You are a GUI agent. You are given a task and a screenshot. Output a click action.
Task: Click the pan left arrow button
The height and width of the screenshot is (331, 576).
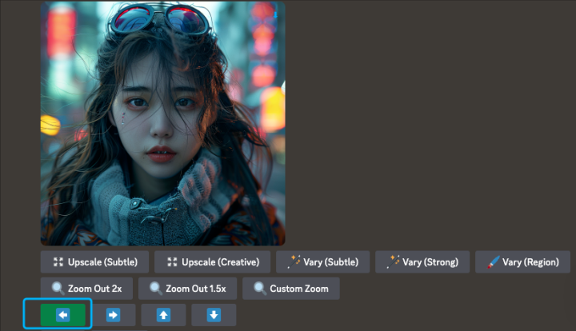coord(63,314)
